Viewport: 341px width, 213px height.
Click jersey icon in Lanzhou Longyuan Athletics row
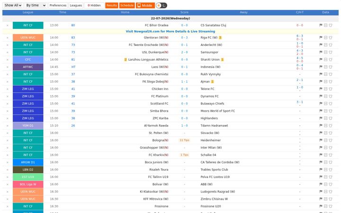pos(331,60)
